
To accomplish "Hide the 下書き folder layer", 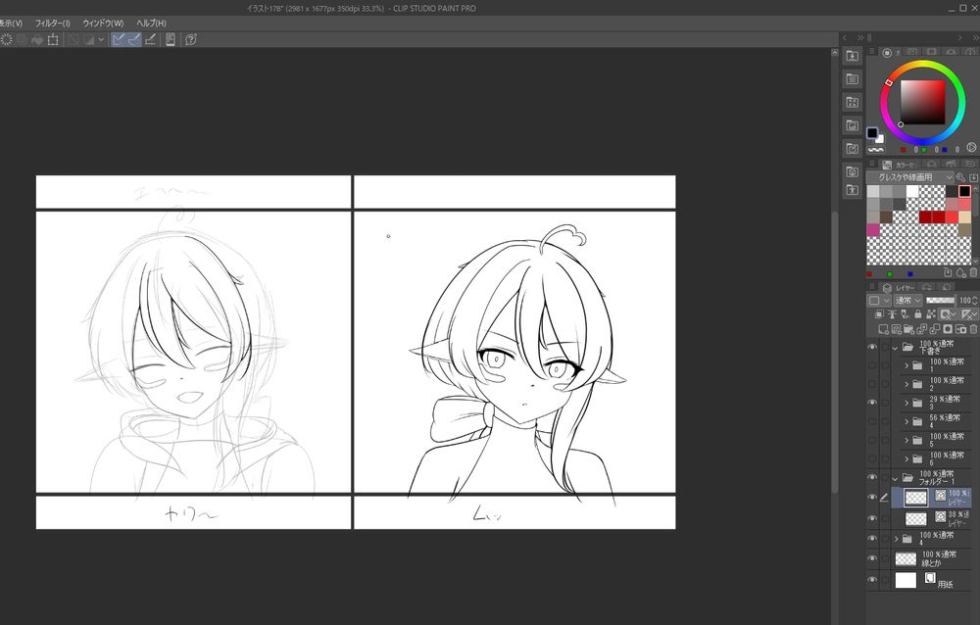I will tap(872, 348).
